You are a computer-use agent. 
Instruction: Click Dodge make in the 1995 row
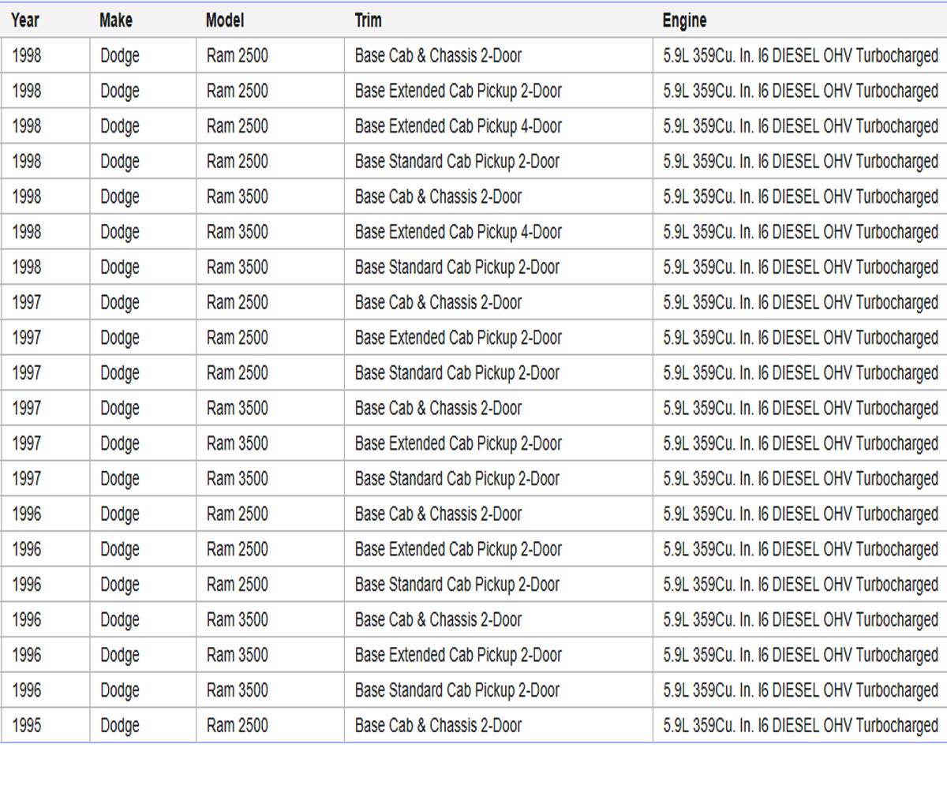tap(120, 726)
